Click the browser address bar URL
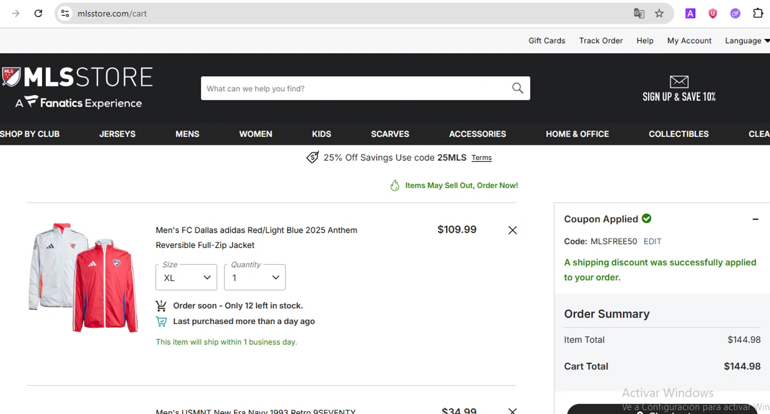 click(x=112, y=14)
